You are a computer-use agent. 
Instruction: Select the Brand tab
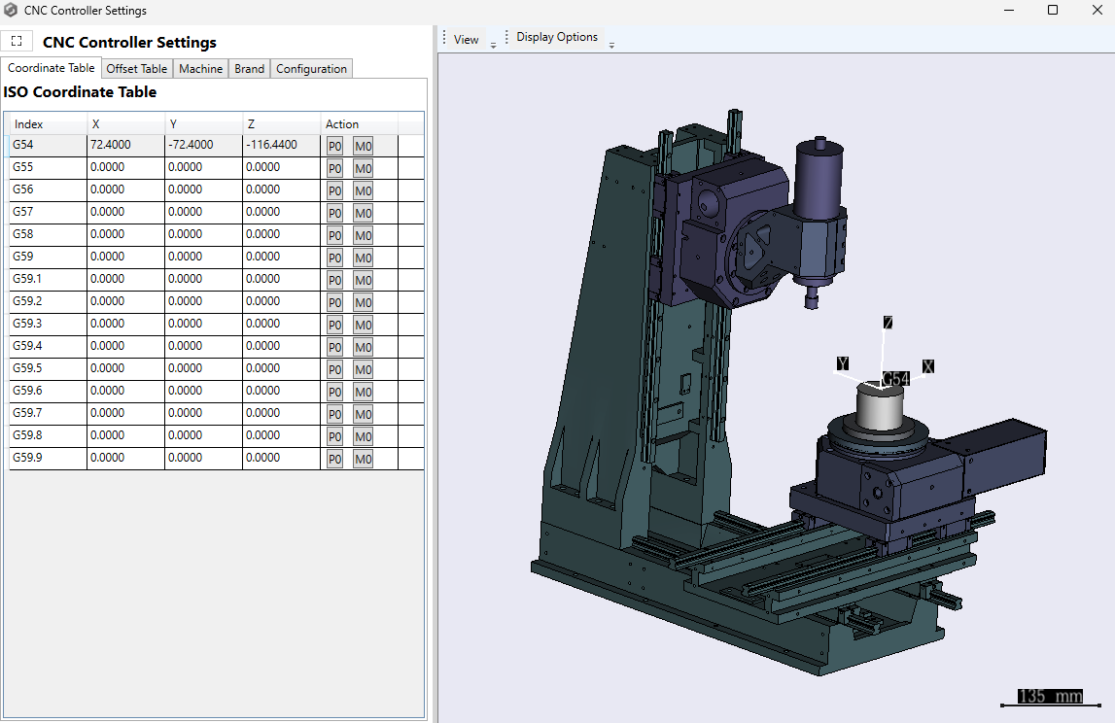click(249, 69)
